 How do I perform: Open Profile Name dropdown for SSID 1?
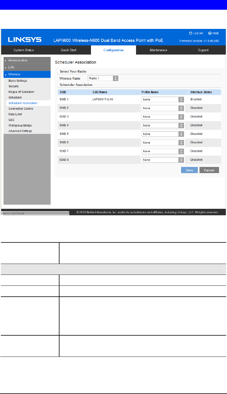point(163,99)
